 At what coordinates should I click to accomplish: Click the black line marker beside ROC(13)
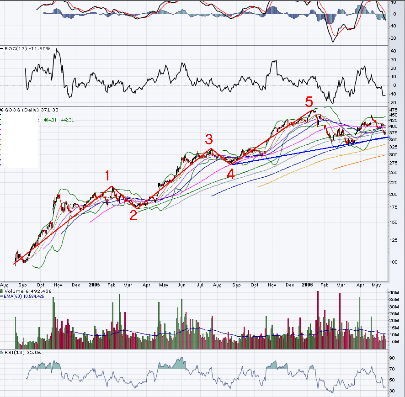(2, 49)
